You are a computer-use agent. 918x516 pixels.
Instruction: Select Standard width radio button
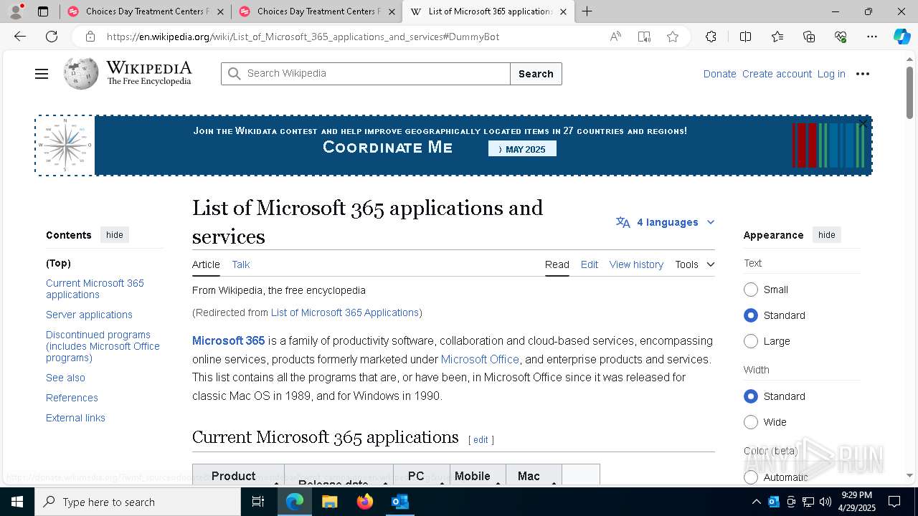pyautogui.click(x=751, y=396)
